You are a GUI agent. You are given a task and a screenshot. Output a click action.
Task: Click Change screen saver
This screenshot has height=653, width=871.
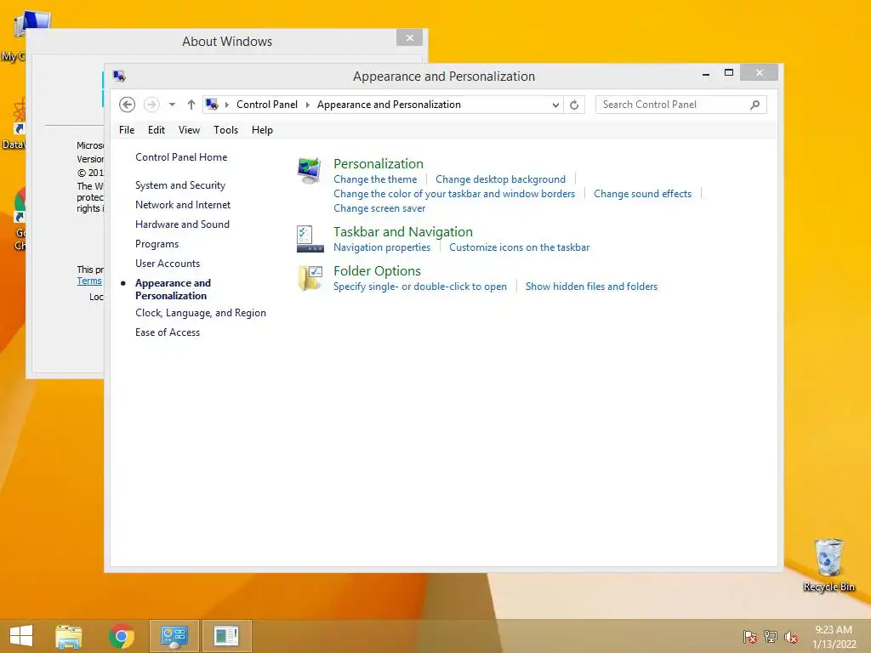(379, 208)
